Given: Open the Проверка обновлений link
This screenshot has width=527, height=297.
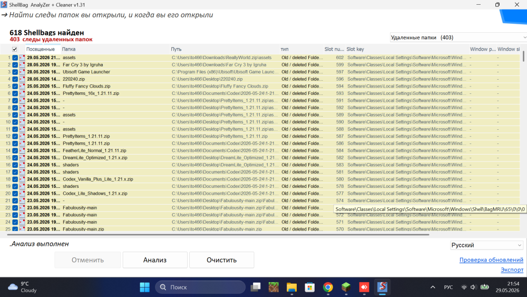Looking at the screenshot, I should tap(491, 260).
